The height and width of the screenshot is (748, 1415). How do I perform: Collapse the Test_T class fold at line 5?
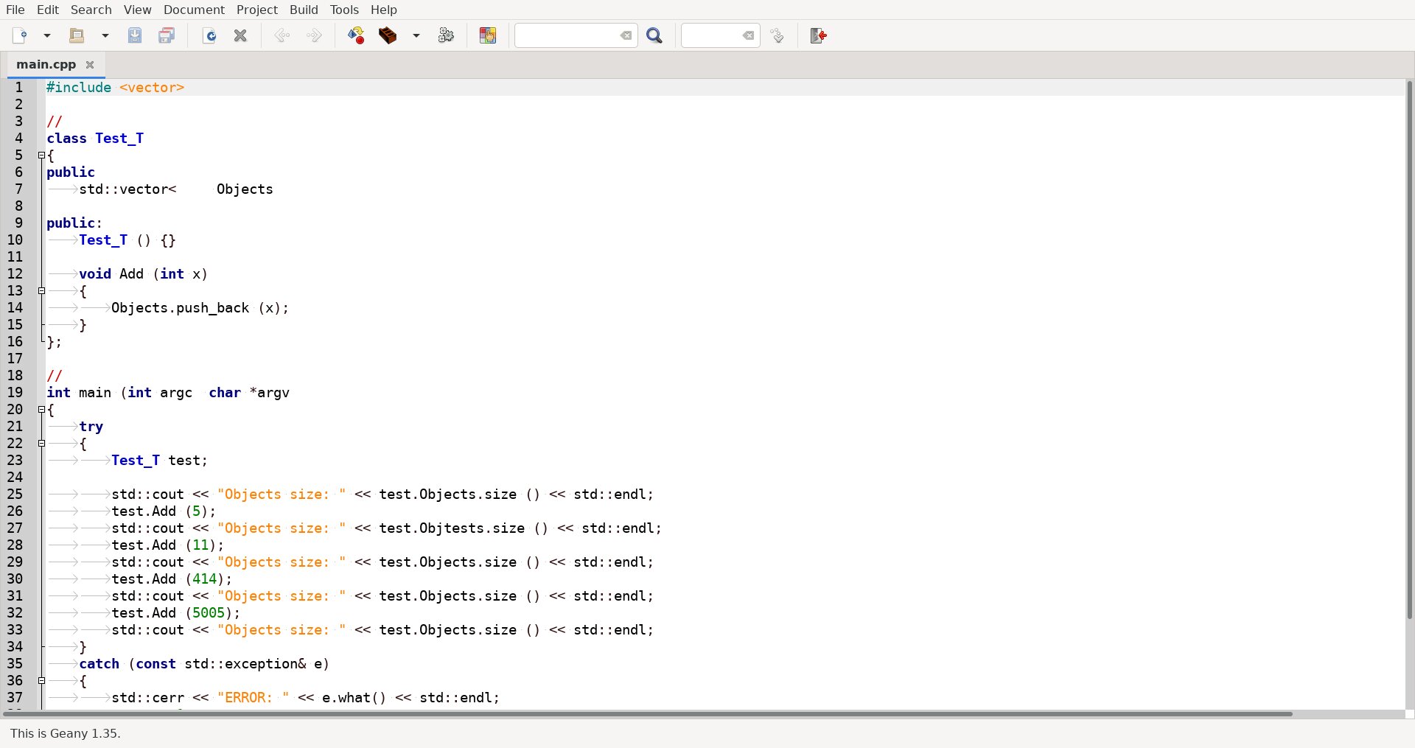click(x=42, y=155)
